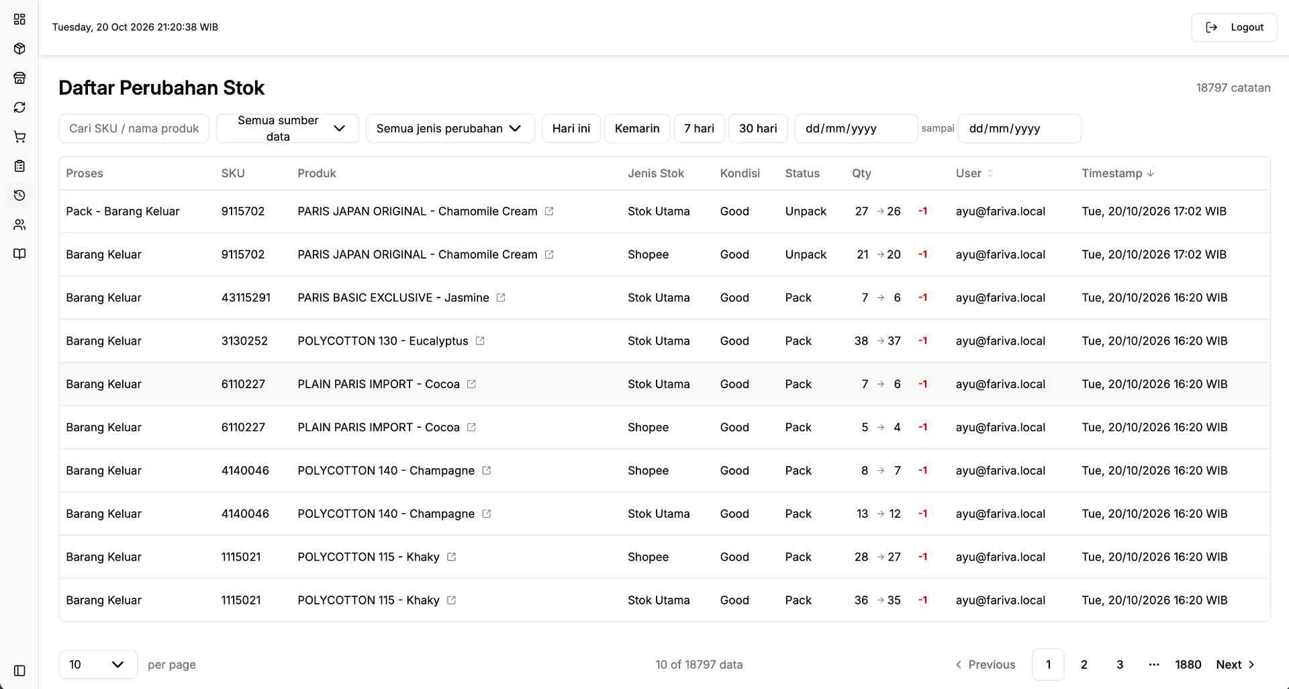Open external link for PLAIN PARIS IMPORT Cocoa Shopee row
Image resolution: width=1289 pixels, height=689 pixels.
471,427
